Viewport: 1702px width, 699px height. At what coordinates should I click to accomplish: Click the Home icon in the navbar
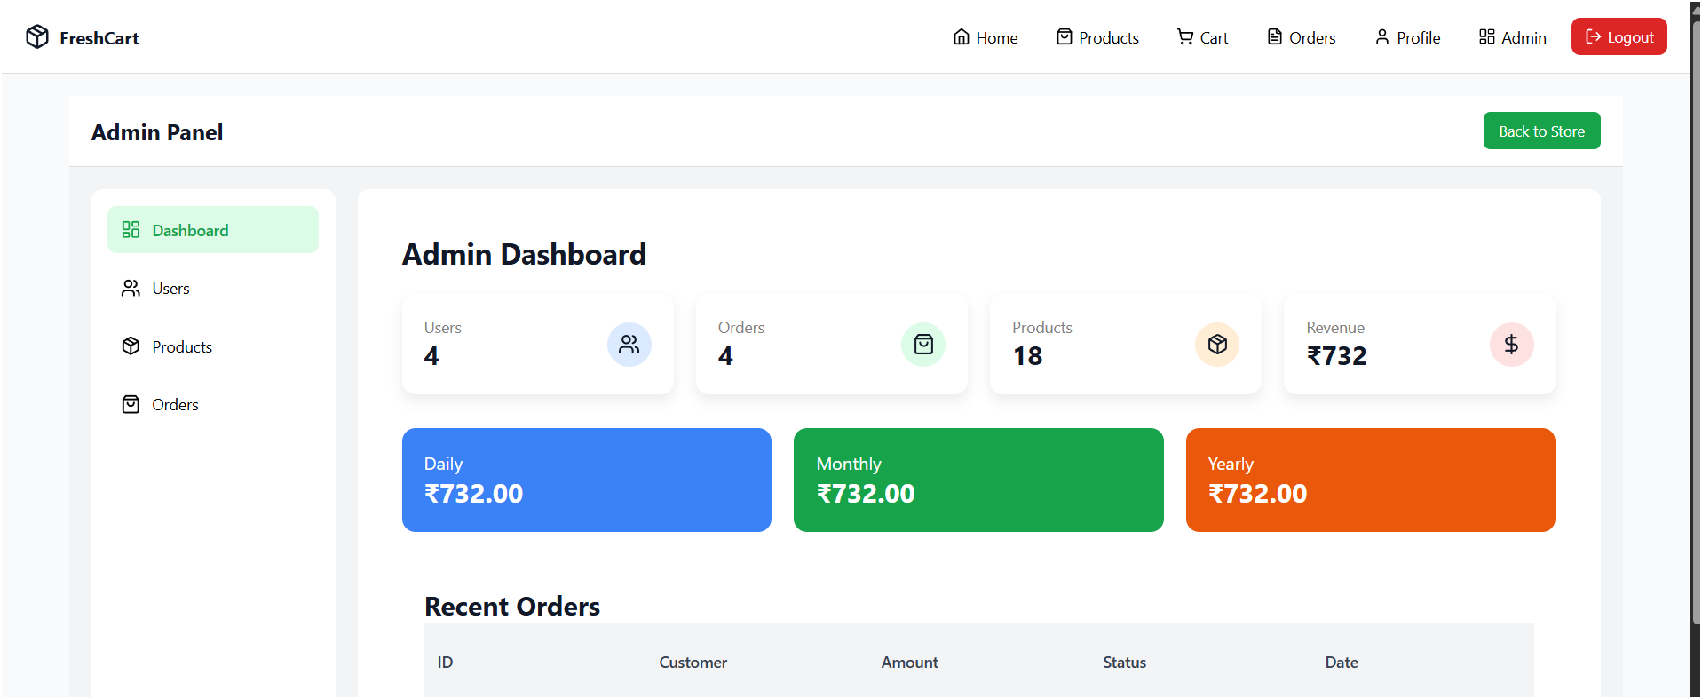coord(961,36)
